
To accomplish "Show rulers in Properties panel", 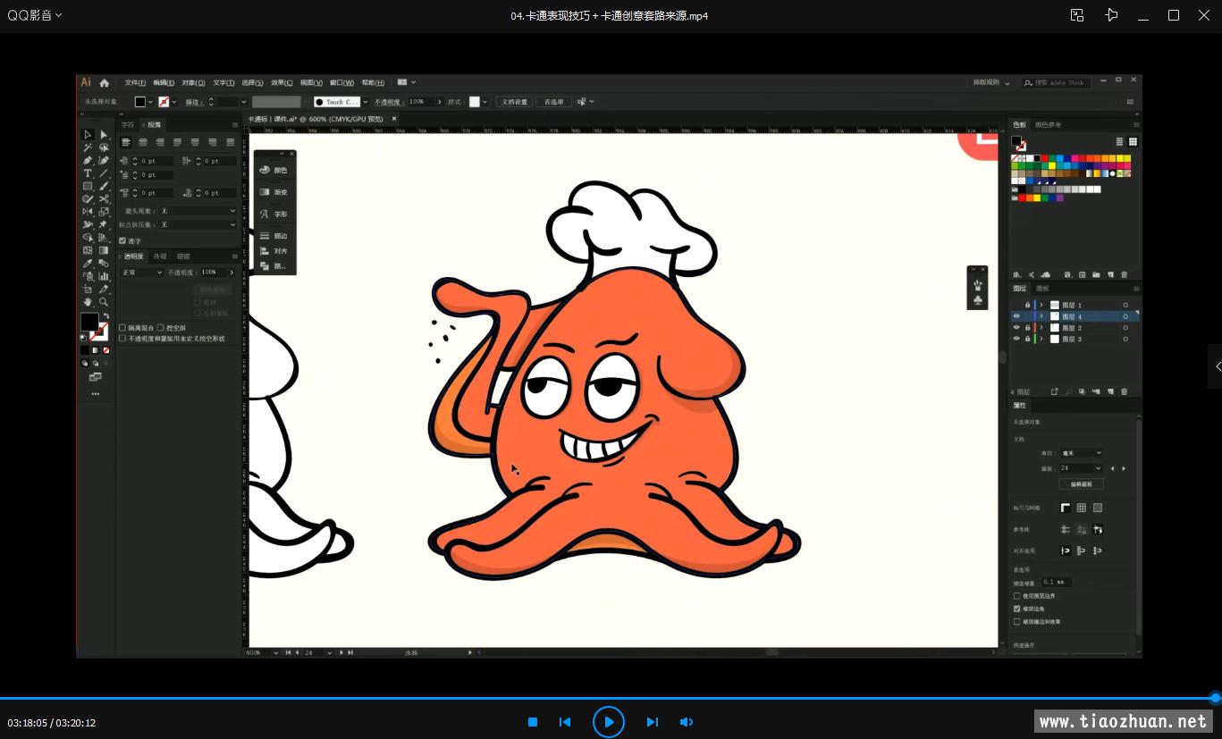I will pos(1066,508).
